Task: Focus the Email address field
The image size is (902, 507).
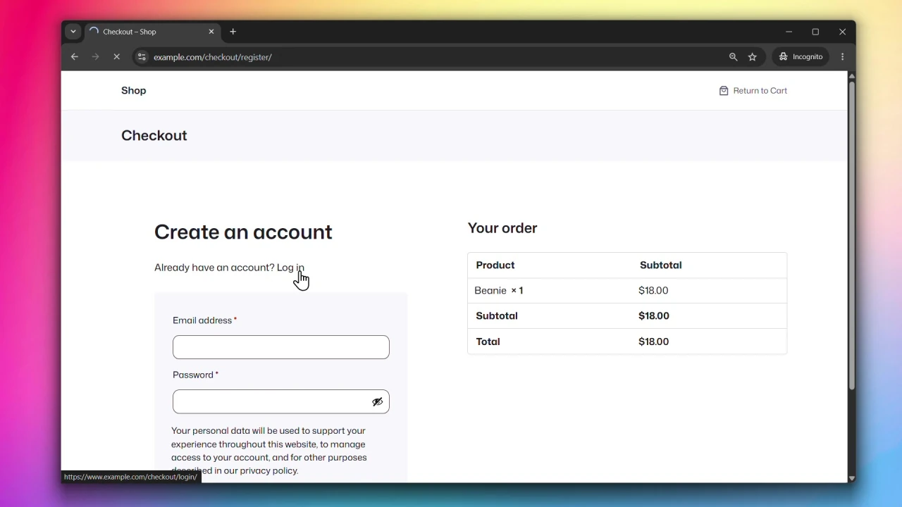Action: coord(281,347)
